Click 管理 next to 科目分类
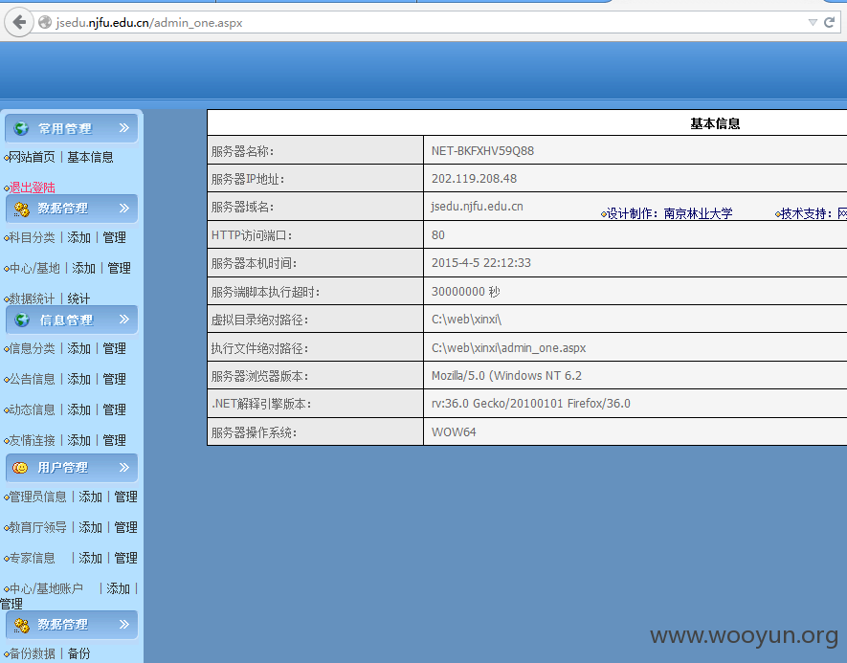 tap(115, 237)
